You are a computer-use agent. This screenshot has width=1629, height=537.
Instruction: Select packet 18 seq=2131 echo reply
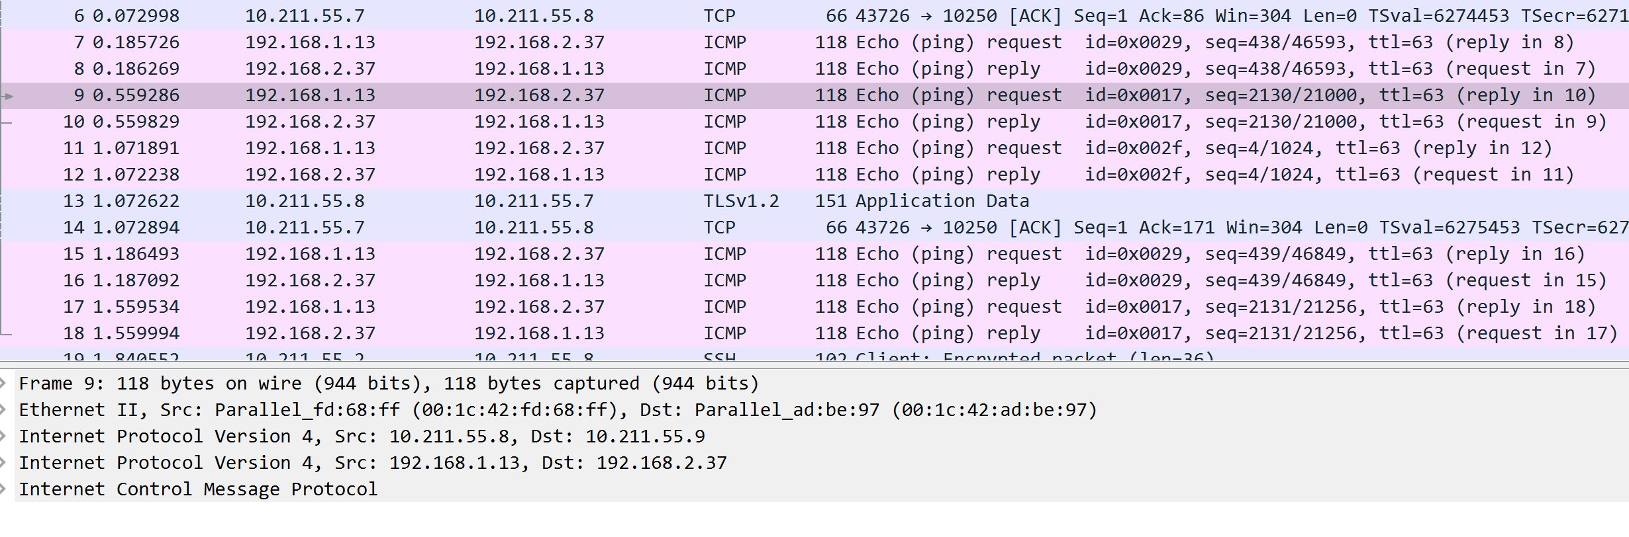coord(814,333)
